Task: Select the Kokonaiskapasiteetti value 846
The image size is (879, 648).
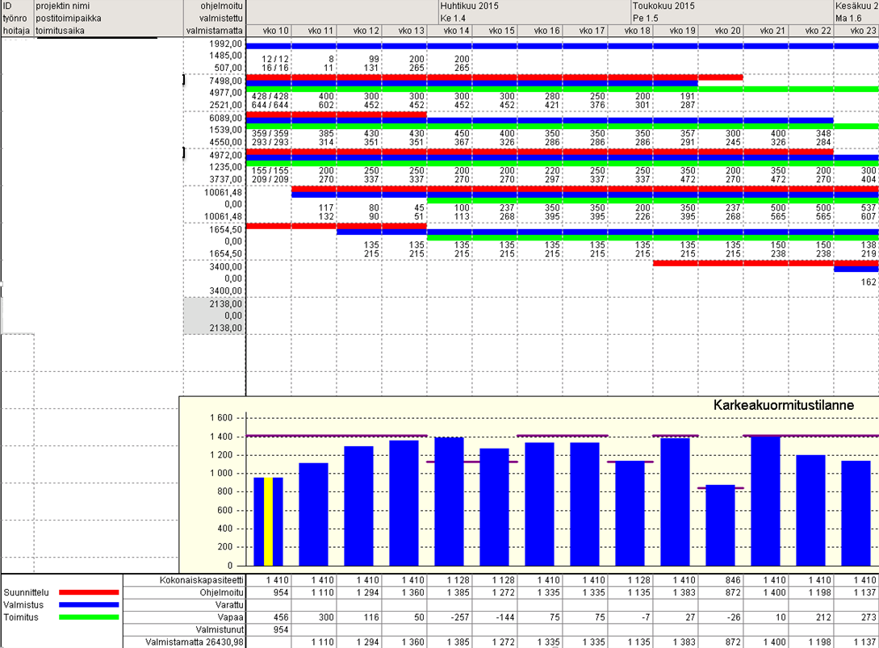Action: (733, 580)
